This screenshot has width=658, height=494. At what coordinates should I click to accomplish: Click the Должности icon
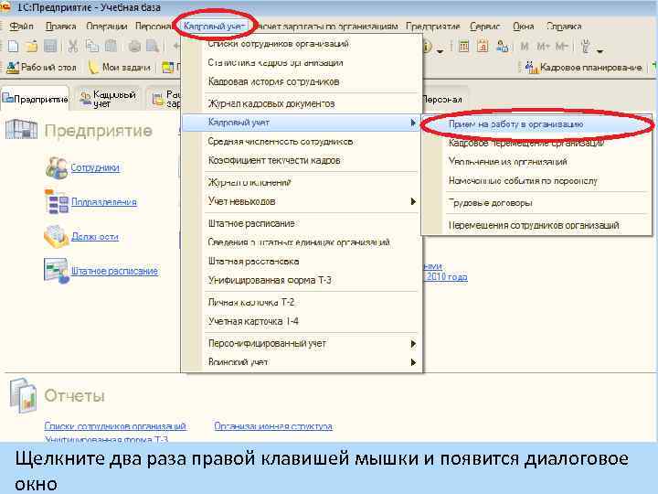click(57, 237)
